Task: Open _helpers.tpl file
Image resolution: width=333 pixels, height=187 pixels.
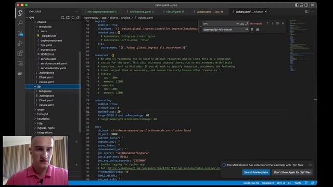Action: click(x=48, y=36)
